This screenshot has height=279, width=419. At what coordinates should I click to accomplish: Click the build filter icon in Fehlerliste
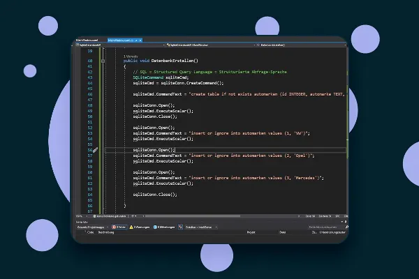coord(180,227)
